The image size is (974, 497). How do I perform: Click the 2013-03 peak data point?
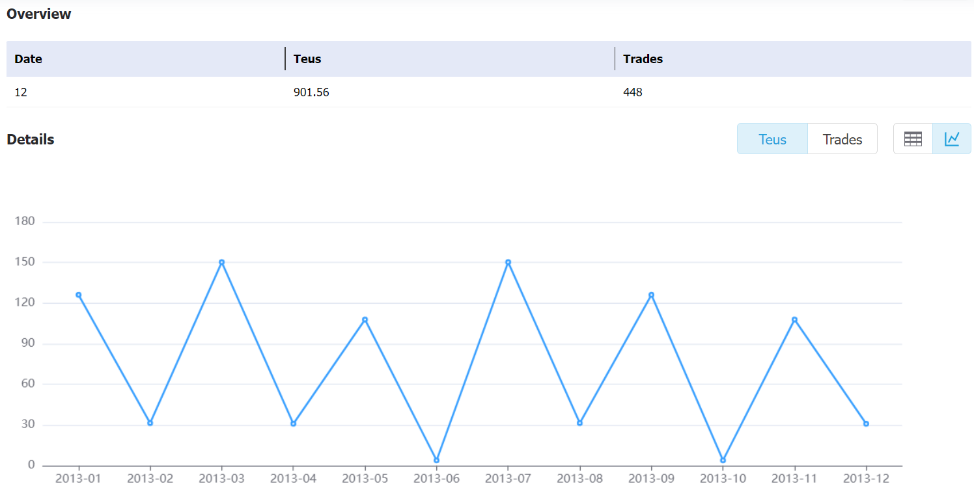(x=222, y=262)
